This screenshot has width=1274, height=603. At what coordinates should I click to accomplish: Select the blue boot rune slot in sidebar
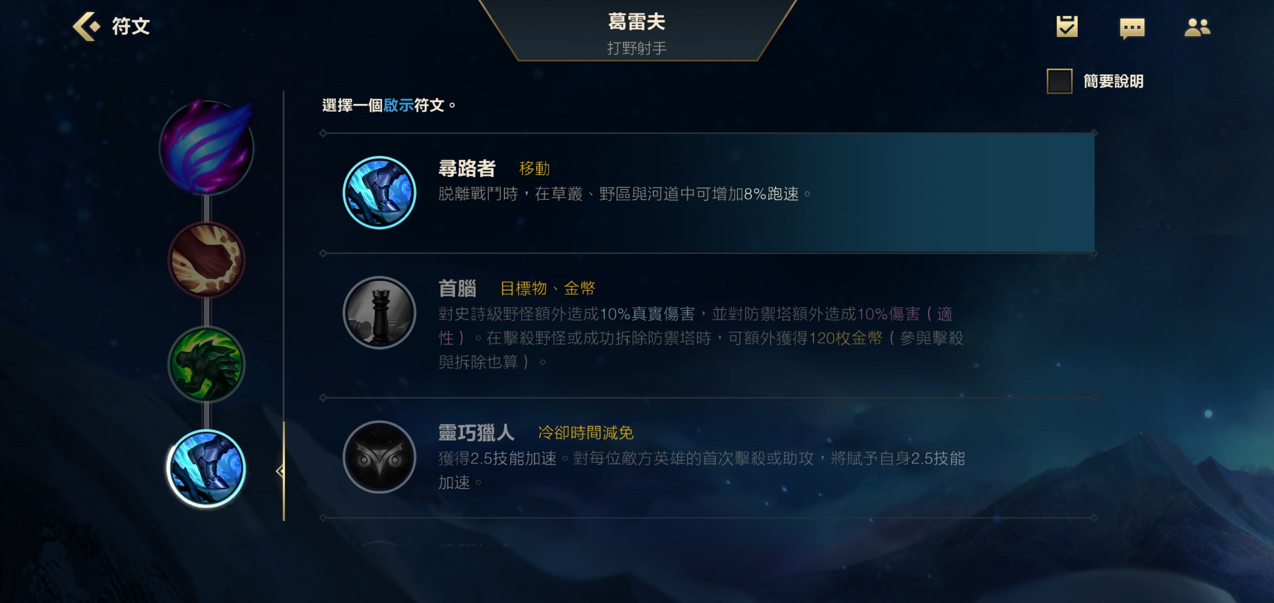[207, 468]
